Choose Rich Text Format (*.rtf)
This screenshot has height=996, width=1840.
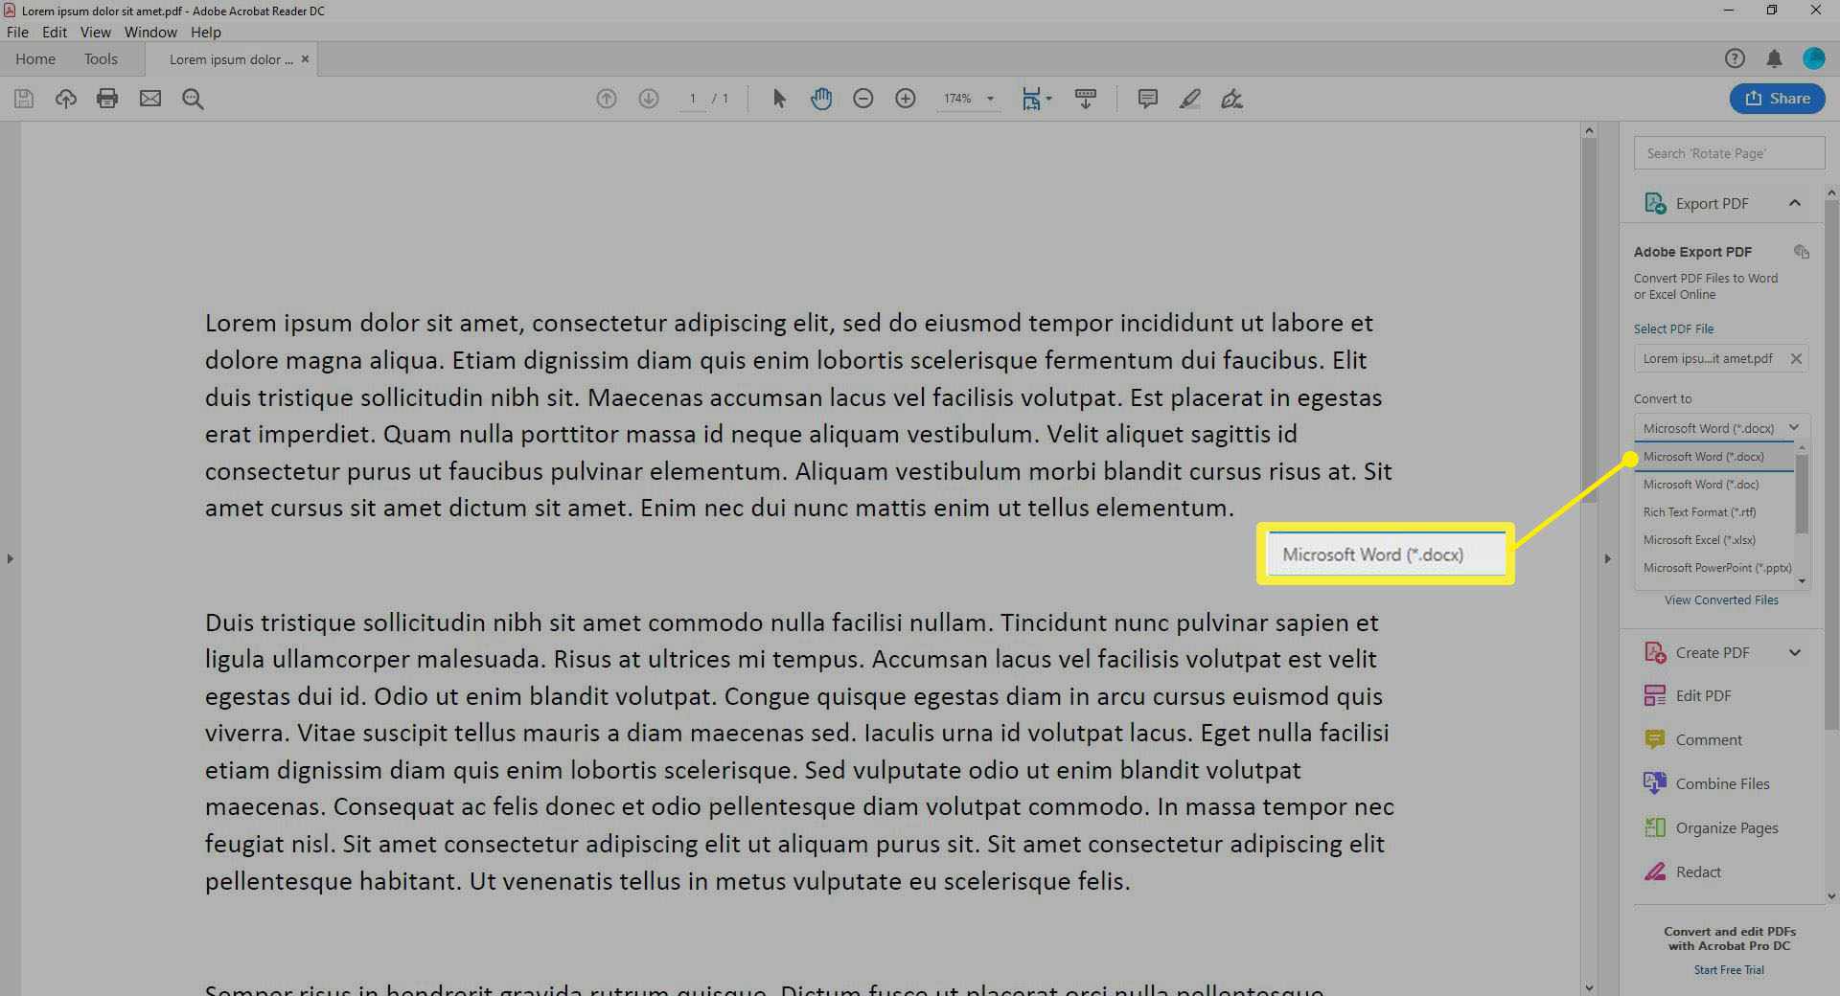tap(1715, 512)
